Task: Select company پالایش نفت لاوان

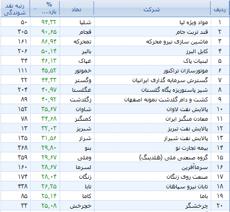Action: coord(188,109)
